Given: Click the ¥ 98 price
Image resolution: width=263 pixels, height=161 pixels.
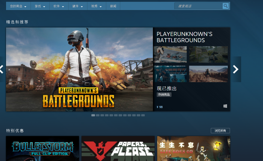Looking at the screenshot, I should 159,107.
